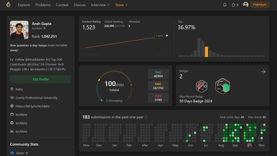
Task: Click the rating chart endpoint dot
Action: (167, 36)
